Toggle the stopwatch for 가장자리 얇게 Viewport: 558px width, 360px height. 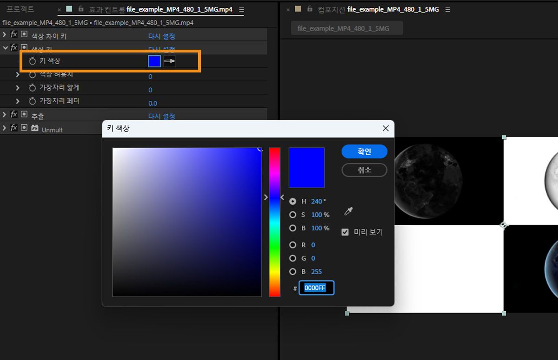(x=32, y=88)
